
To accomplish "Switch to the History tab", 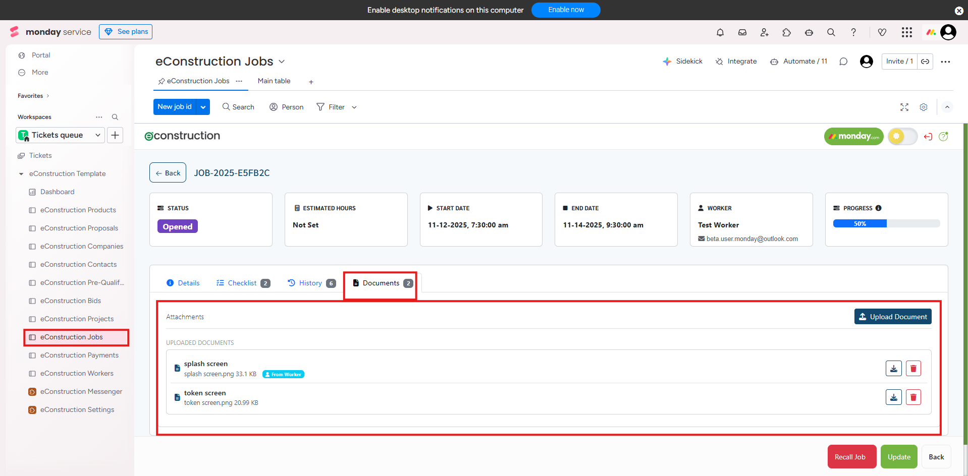I will [x=310, y=283].
